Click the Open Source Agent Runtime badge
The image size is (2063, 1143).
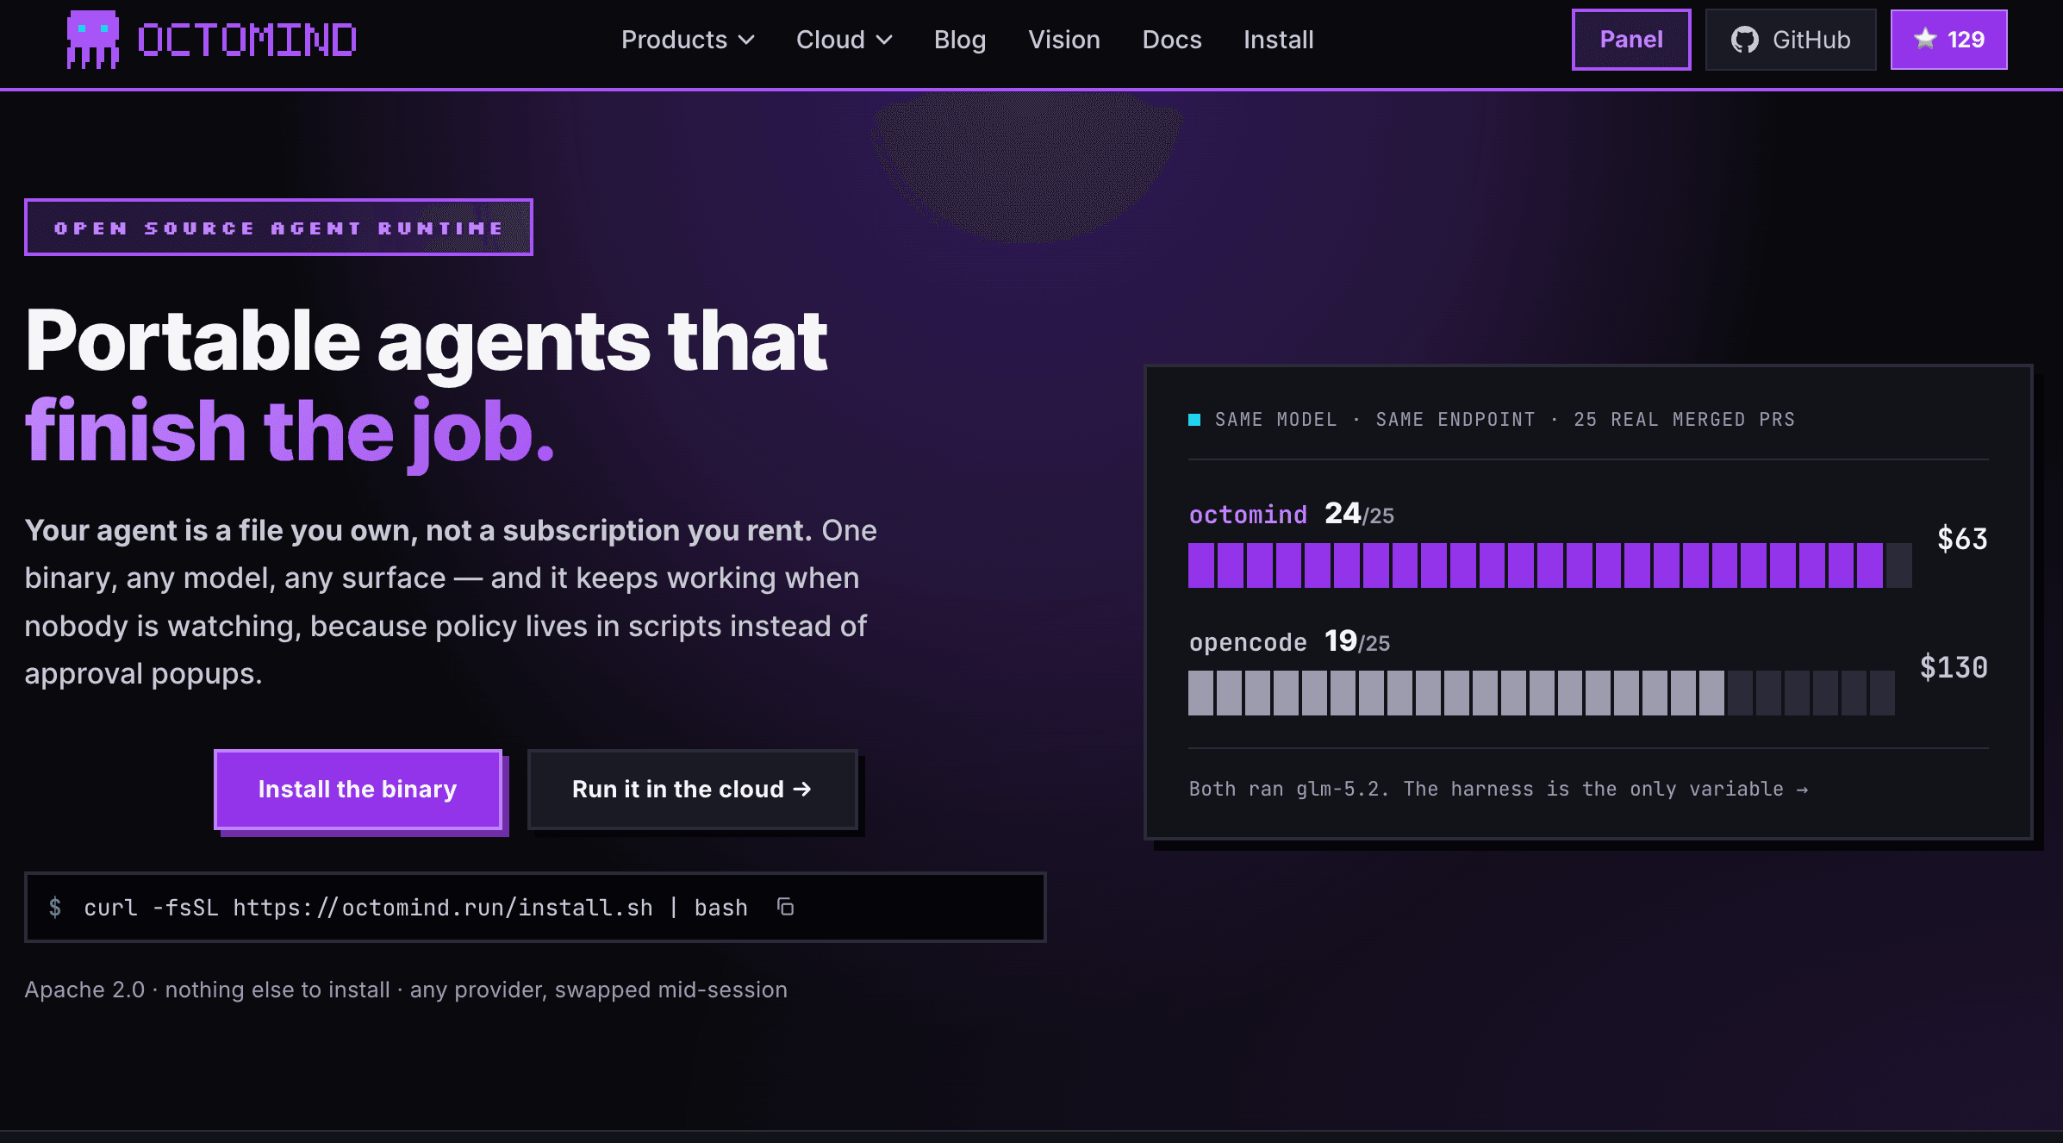278,228
